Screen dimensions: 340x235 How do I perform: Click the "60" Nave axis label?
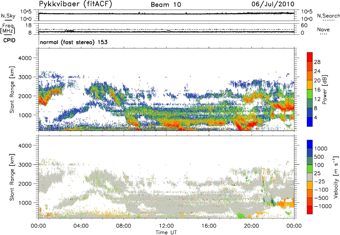click(304, 25)
